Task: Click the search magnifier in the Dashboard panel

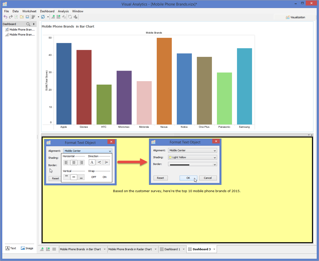Action: 28,24
